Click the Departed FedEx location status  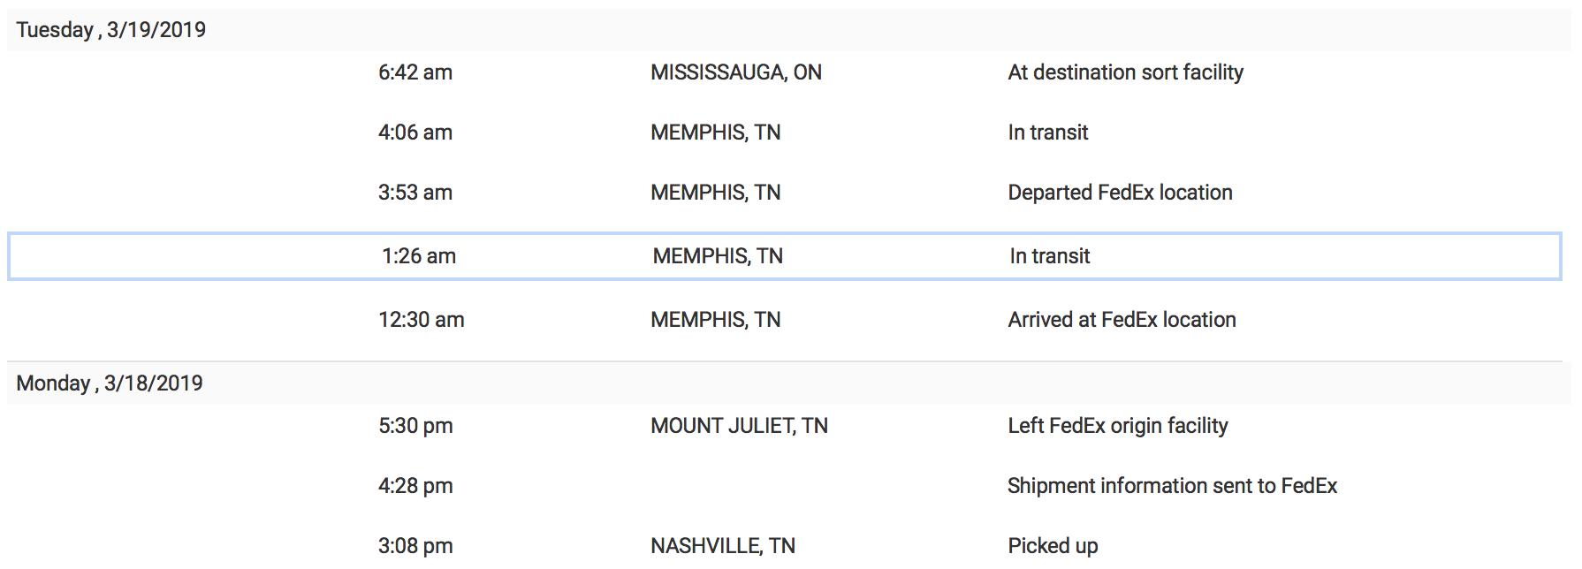[1120, 193]
